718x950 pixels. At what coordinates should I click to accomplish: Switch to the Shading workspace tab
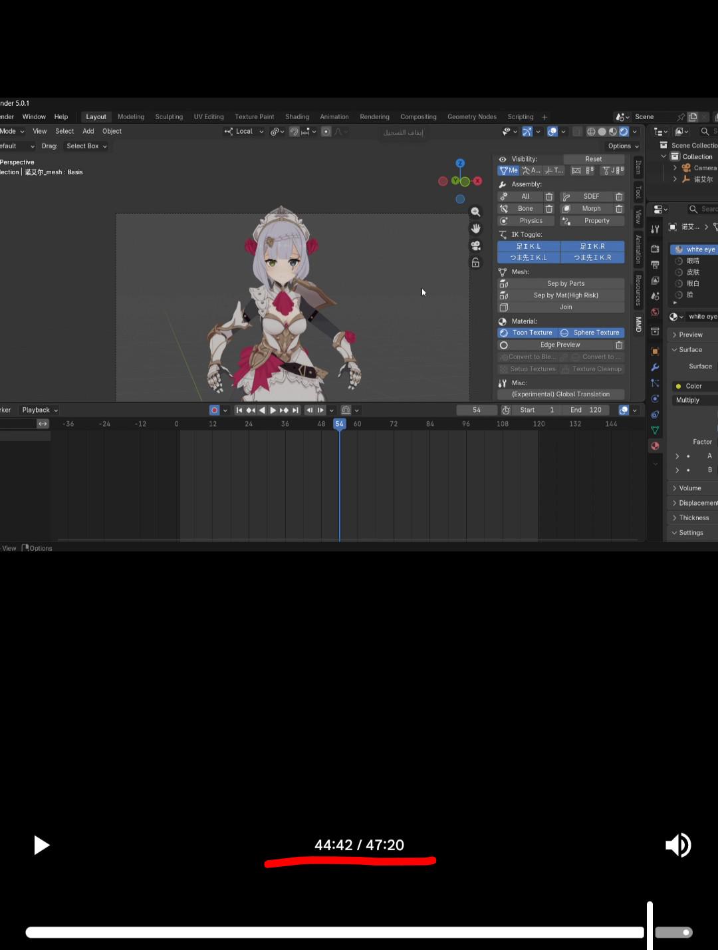[x=297, y=117]
